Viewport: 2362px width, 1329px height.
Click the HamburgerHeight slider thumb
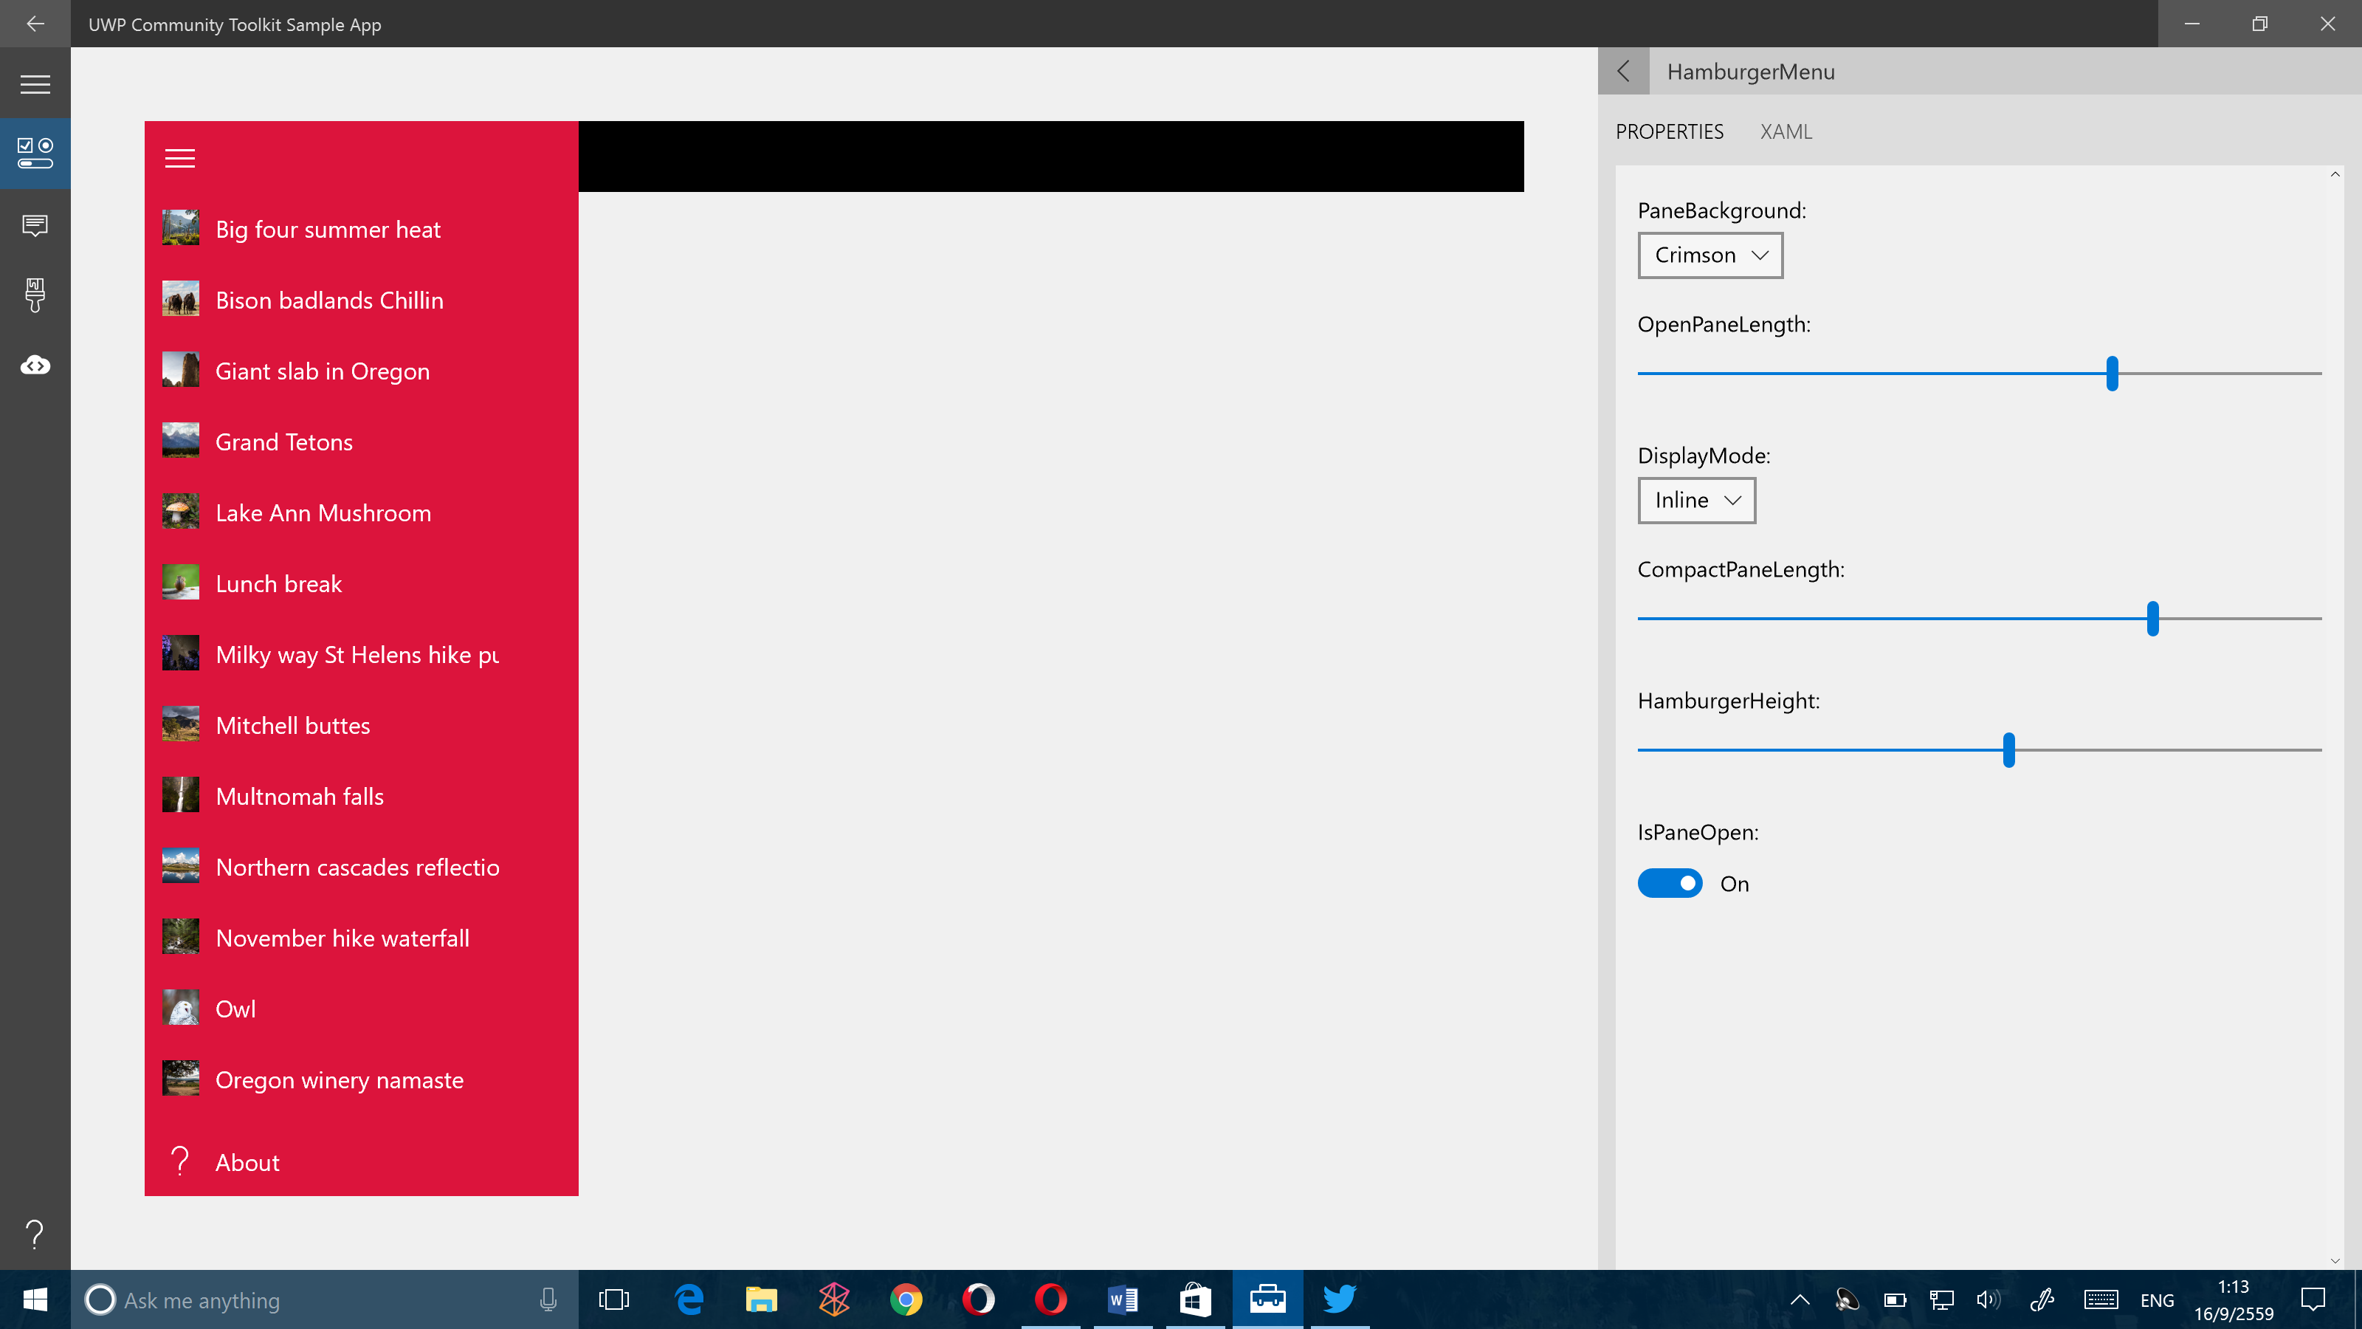(x=2008, y=749)
